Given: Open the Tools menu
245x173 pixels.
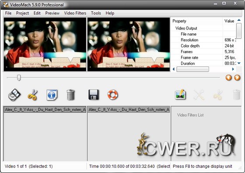Looking at the screenshot, I should (x=96, y=13).
